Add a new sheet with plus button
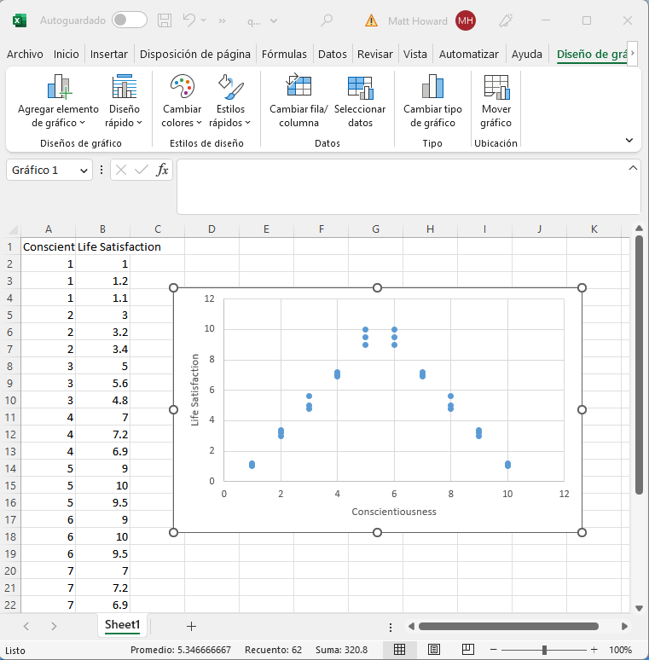Viewport: 649px width, 660px height. tap(191, 626)
